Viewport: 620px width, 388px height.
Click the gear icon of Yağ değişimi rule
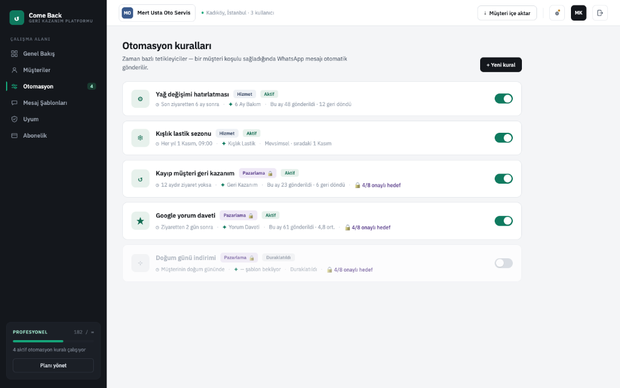(140, 99)
